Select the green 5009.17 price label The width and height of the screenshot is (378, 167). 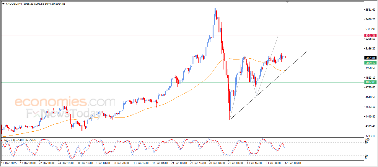pyautogui.click(x=370, y=63)
